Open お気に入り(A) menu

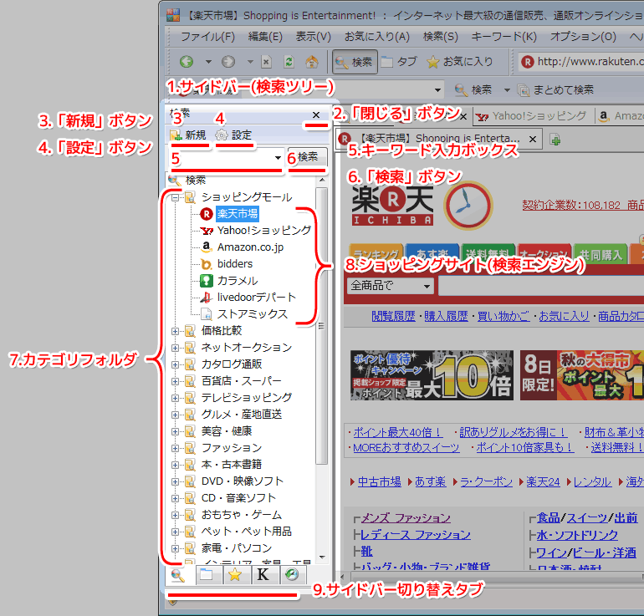[x=377, y=37]
